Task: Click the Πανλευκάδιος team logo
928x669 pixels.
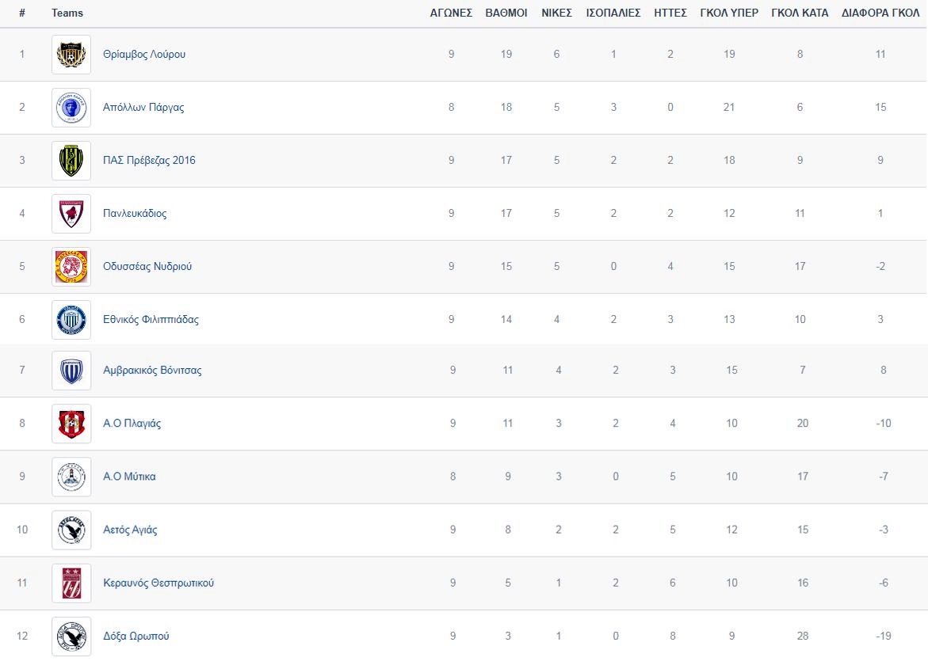Action: [x=71, y=214]
